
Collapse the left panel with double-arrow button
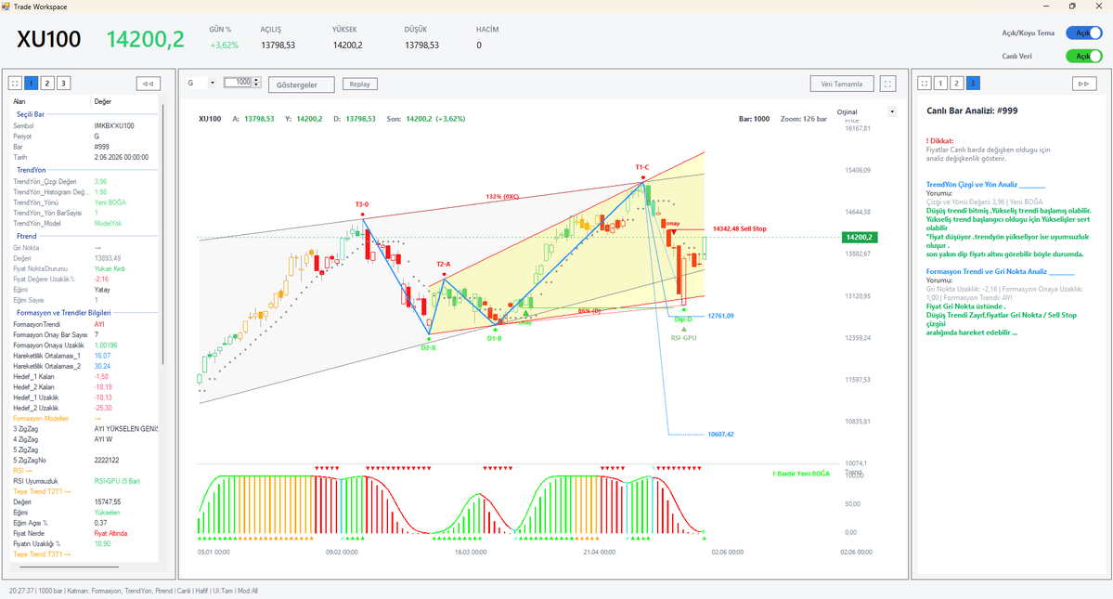pyautogui.click(x=148, y=83)
